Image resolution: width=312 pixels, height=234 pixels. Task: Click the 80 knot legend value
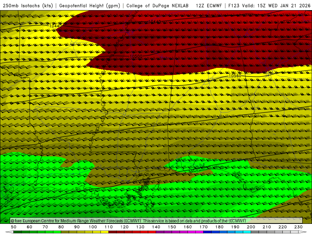coord(61,227)
